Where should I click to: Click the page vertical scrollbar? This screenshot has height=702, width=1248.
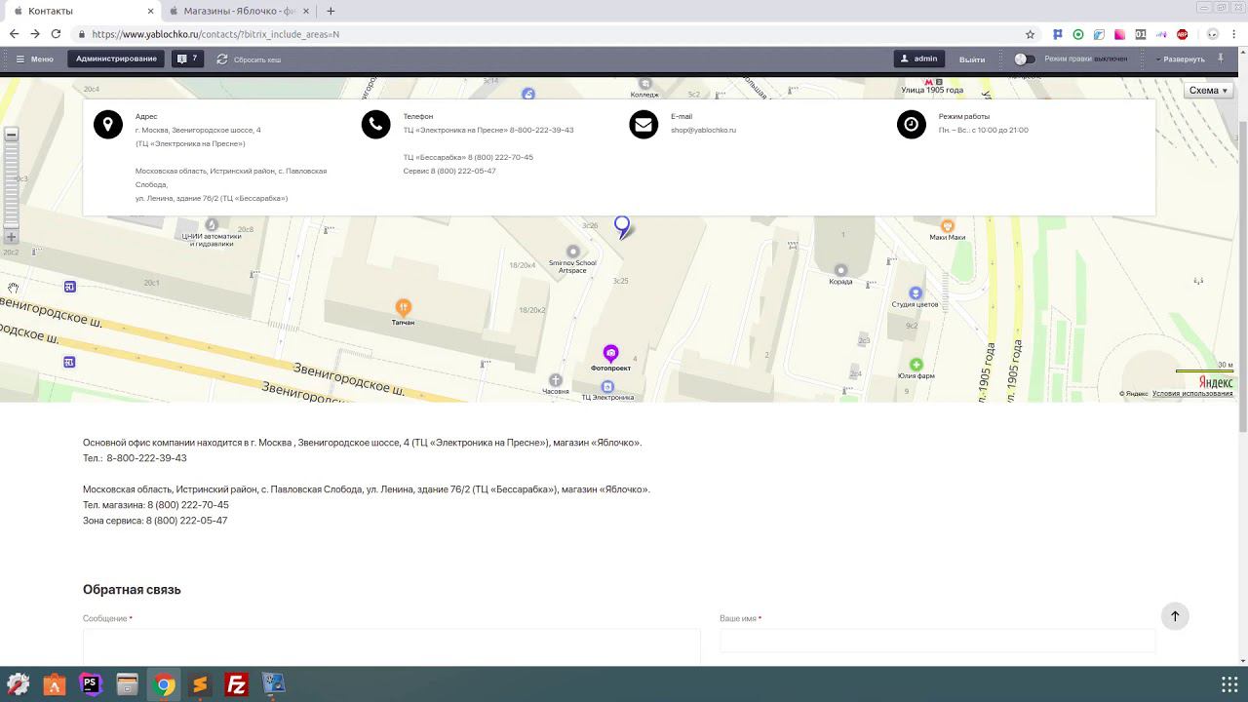coord(1242,277)
